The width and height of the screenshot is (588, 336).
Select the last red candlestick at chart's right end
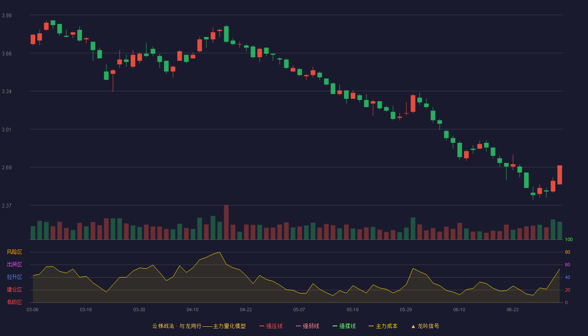click(560, 175)
